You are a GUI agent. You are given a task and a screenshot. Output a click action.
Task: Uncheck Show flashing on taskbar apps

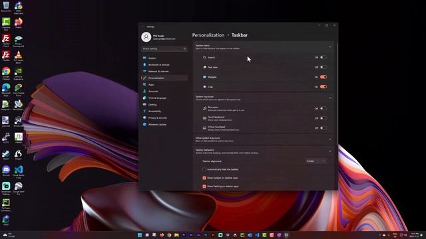[x=204, y=187]
